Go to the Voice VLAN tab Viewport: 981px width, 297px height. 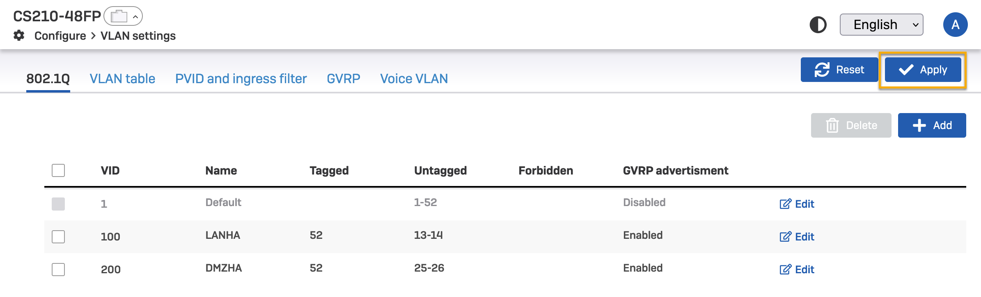[414, 79]
